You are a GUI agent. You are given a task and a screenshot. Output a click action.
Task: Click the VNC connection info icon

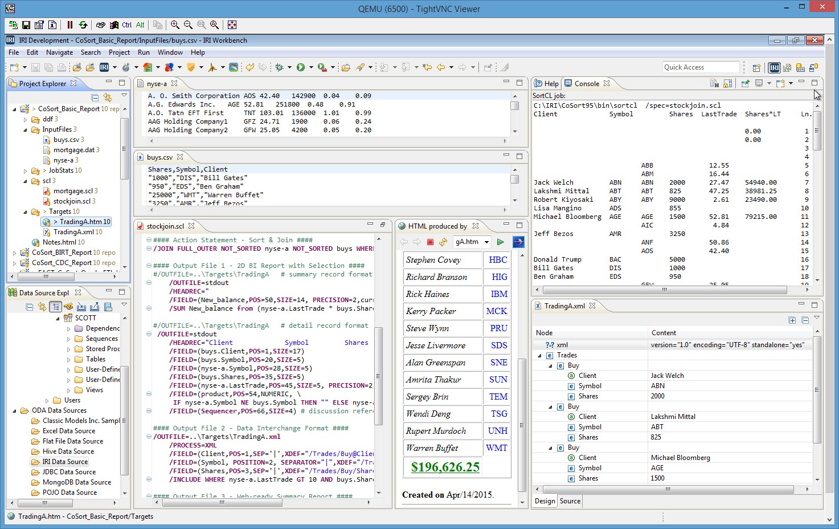52,25
